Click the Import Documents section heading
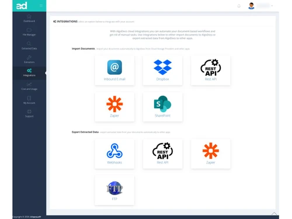Screen dimensions: 292x219 (x=84, y=48)
